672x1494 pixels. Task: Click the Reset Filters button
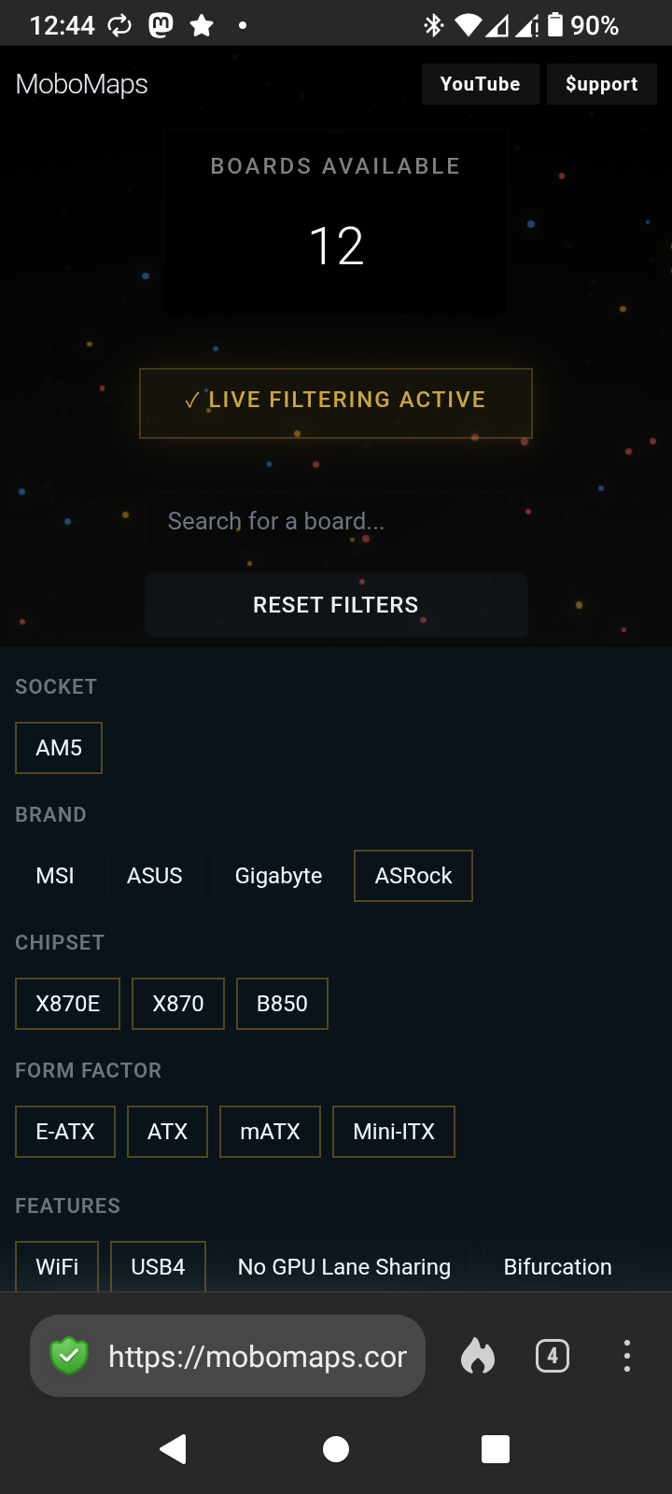coord(336,605)
